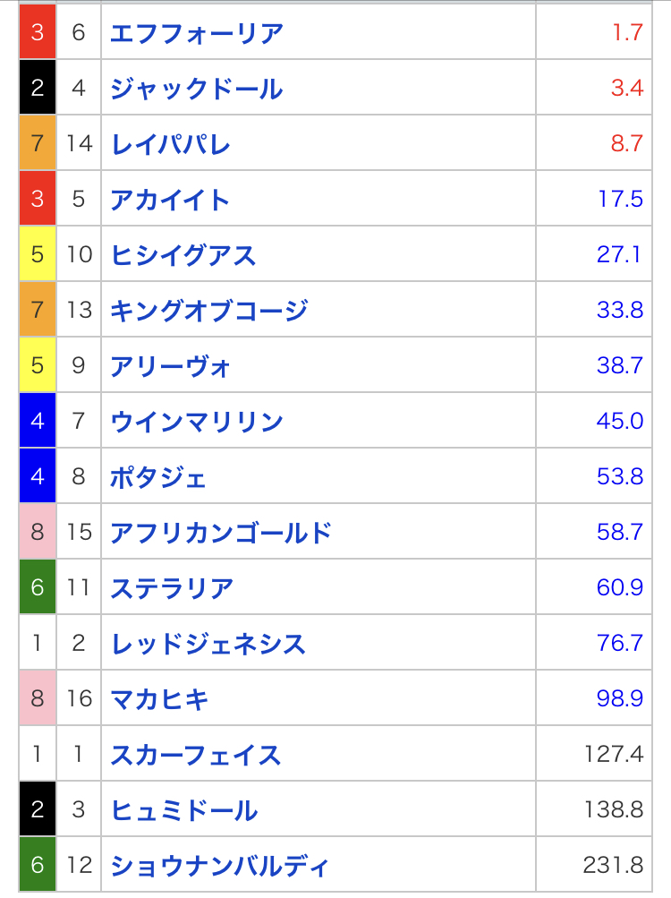Open the アリーヴォ link
Viewport: 671px width, 898px height.
[171, 365]
